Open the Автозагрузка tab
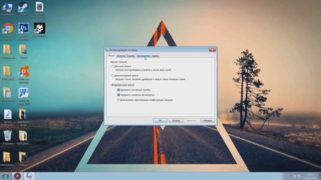Image resolution: width=321 pixels, height=180 pixels. point(143,56)
